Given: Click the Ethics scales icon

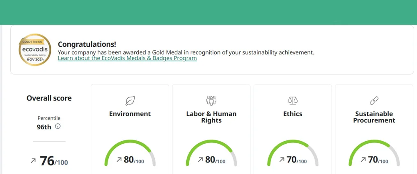Looking at the screenshot, I should click(293, 100).
